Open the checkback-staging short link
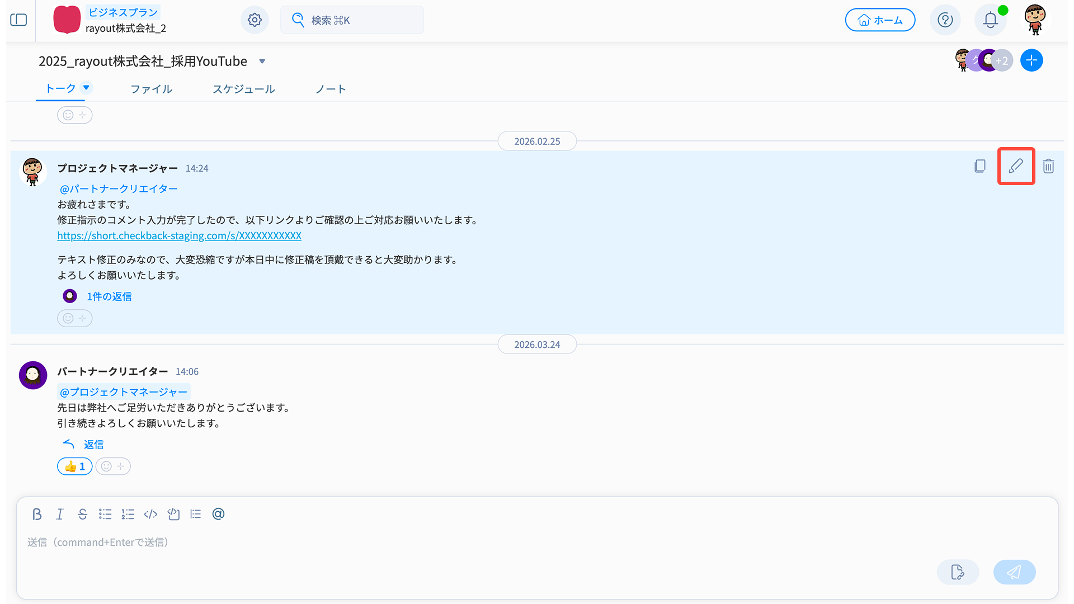 179,235
